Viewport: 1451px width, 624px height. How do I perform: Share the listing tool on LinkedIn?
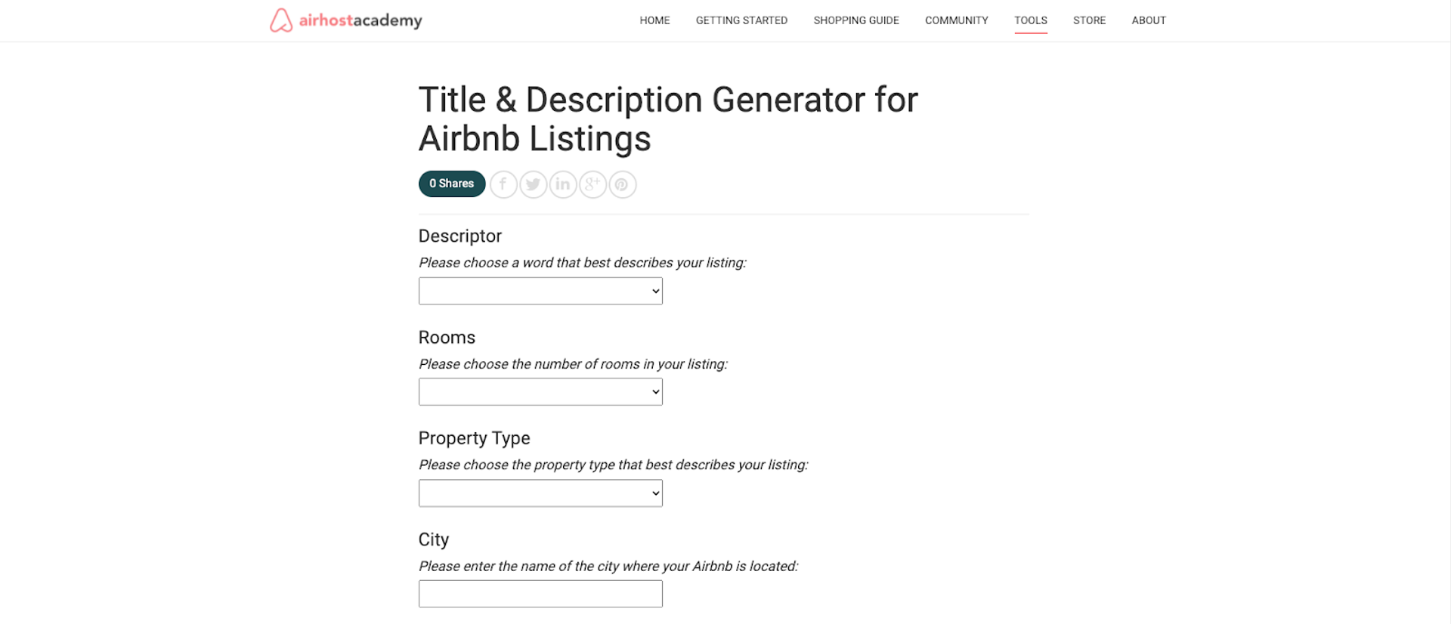(x=562, y=184)
